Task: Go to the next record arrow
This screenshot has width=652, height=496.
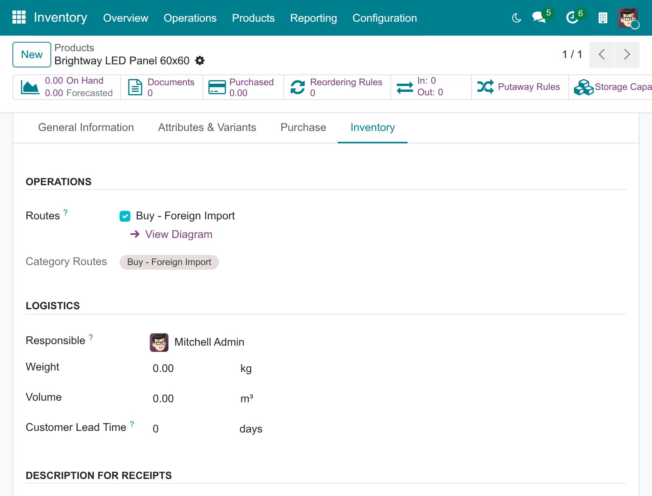Action: [x=627, y=55]
